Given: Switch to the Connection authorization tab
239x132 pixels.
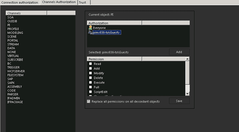Looking at the screenshot, I should [20, 3].
